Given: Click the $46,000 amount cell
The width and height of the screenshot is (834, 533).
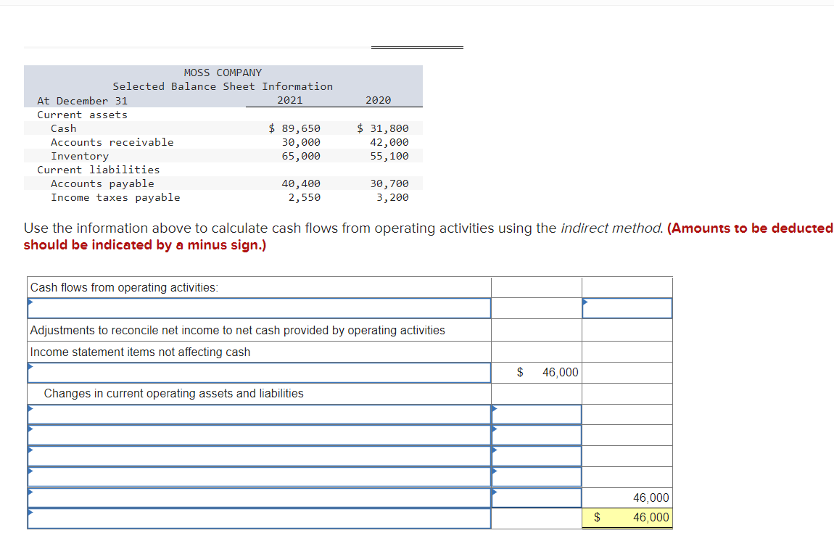Looking at the screenshot, I should (537, 372).
